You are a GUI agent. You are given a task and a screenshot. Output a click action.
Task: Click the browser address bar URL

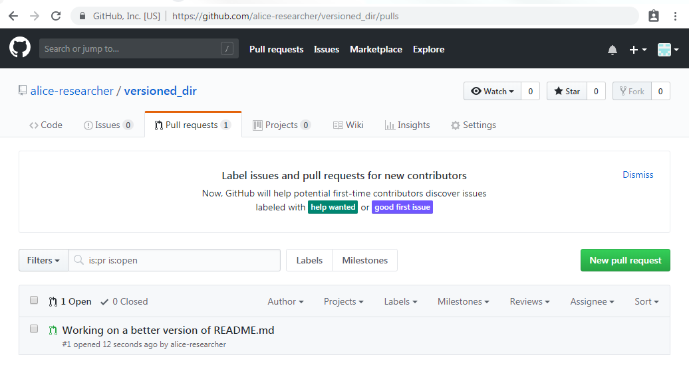(x=285, y=16)
